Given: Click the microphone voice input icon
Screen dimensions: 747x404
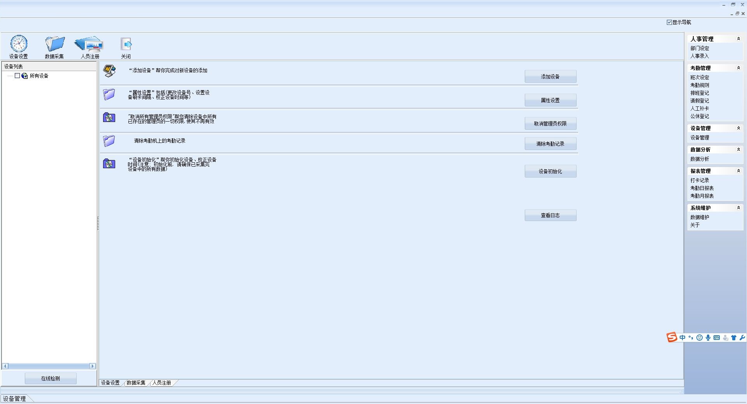Looking at the screenshot, I should [x=708, y=338].
